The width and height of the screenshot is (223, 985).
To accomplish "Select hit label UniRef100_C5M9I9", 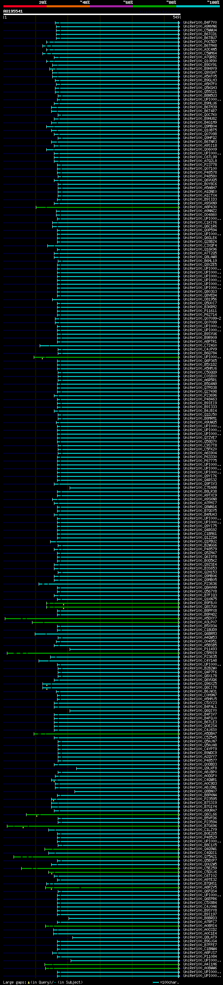I will point(200,653).
